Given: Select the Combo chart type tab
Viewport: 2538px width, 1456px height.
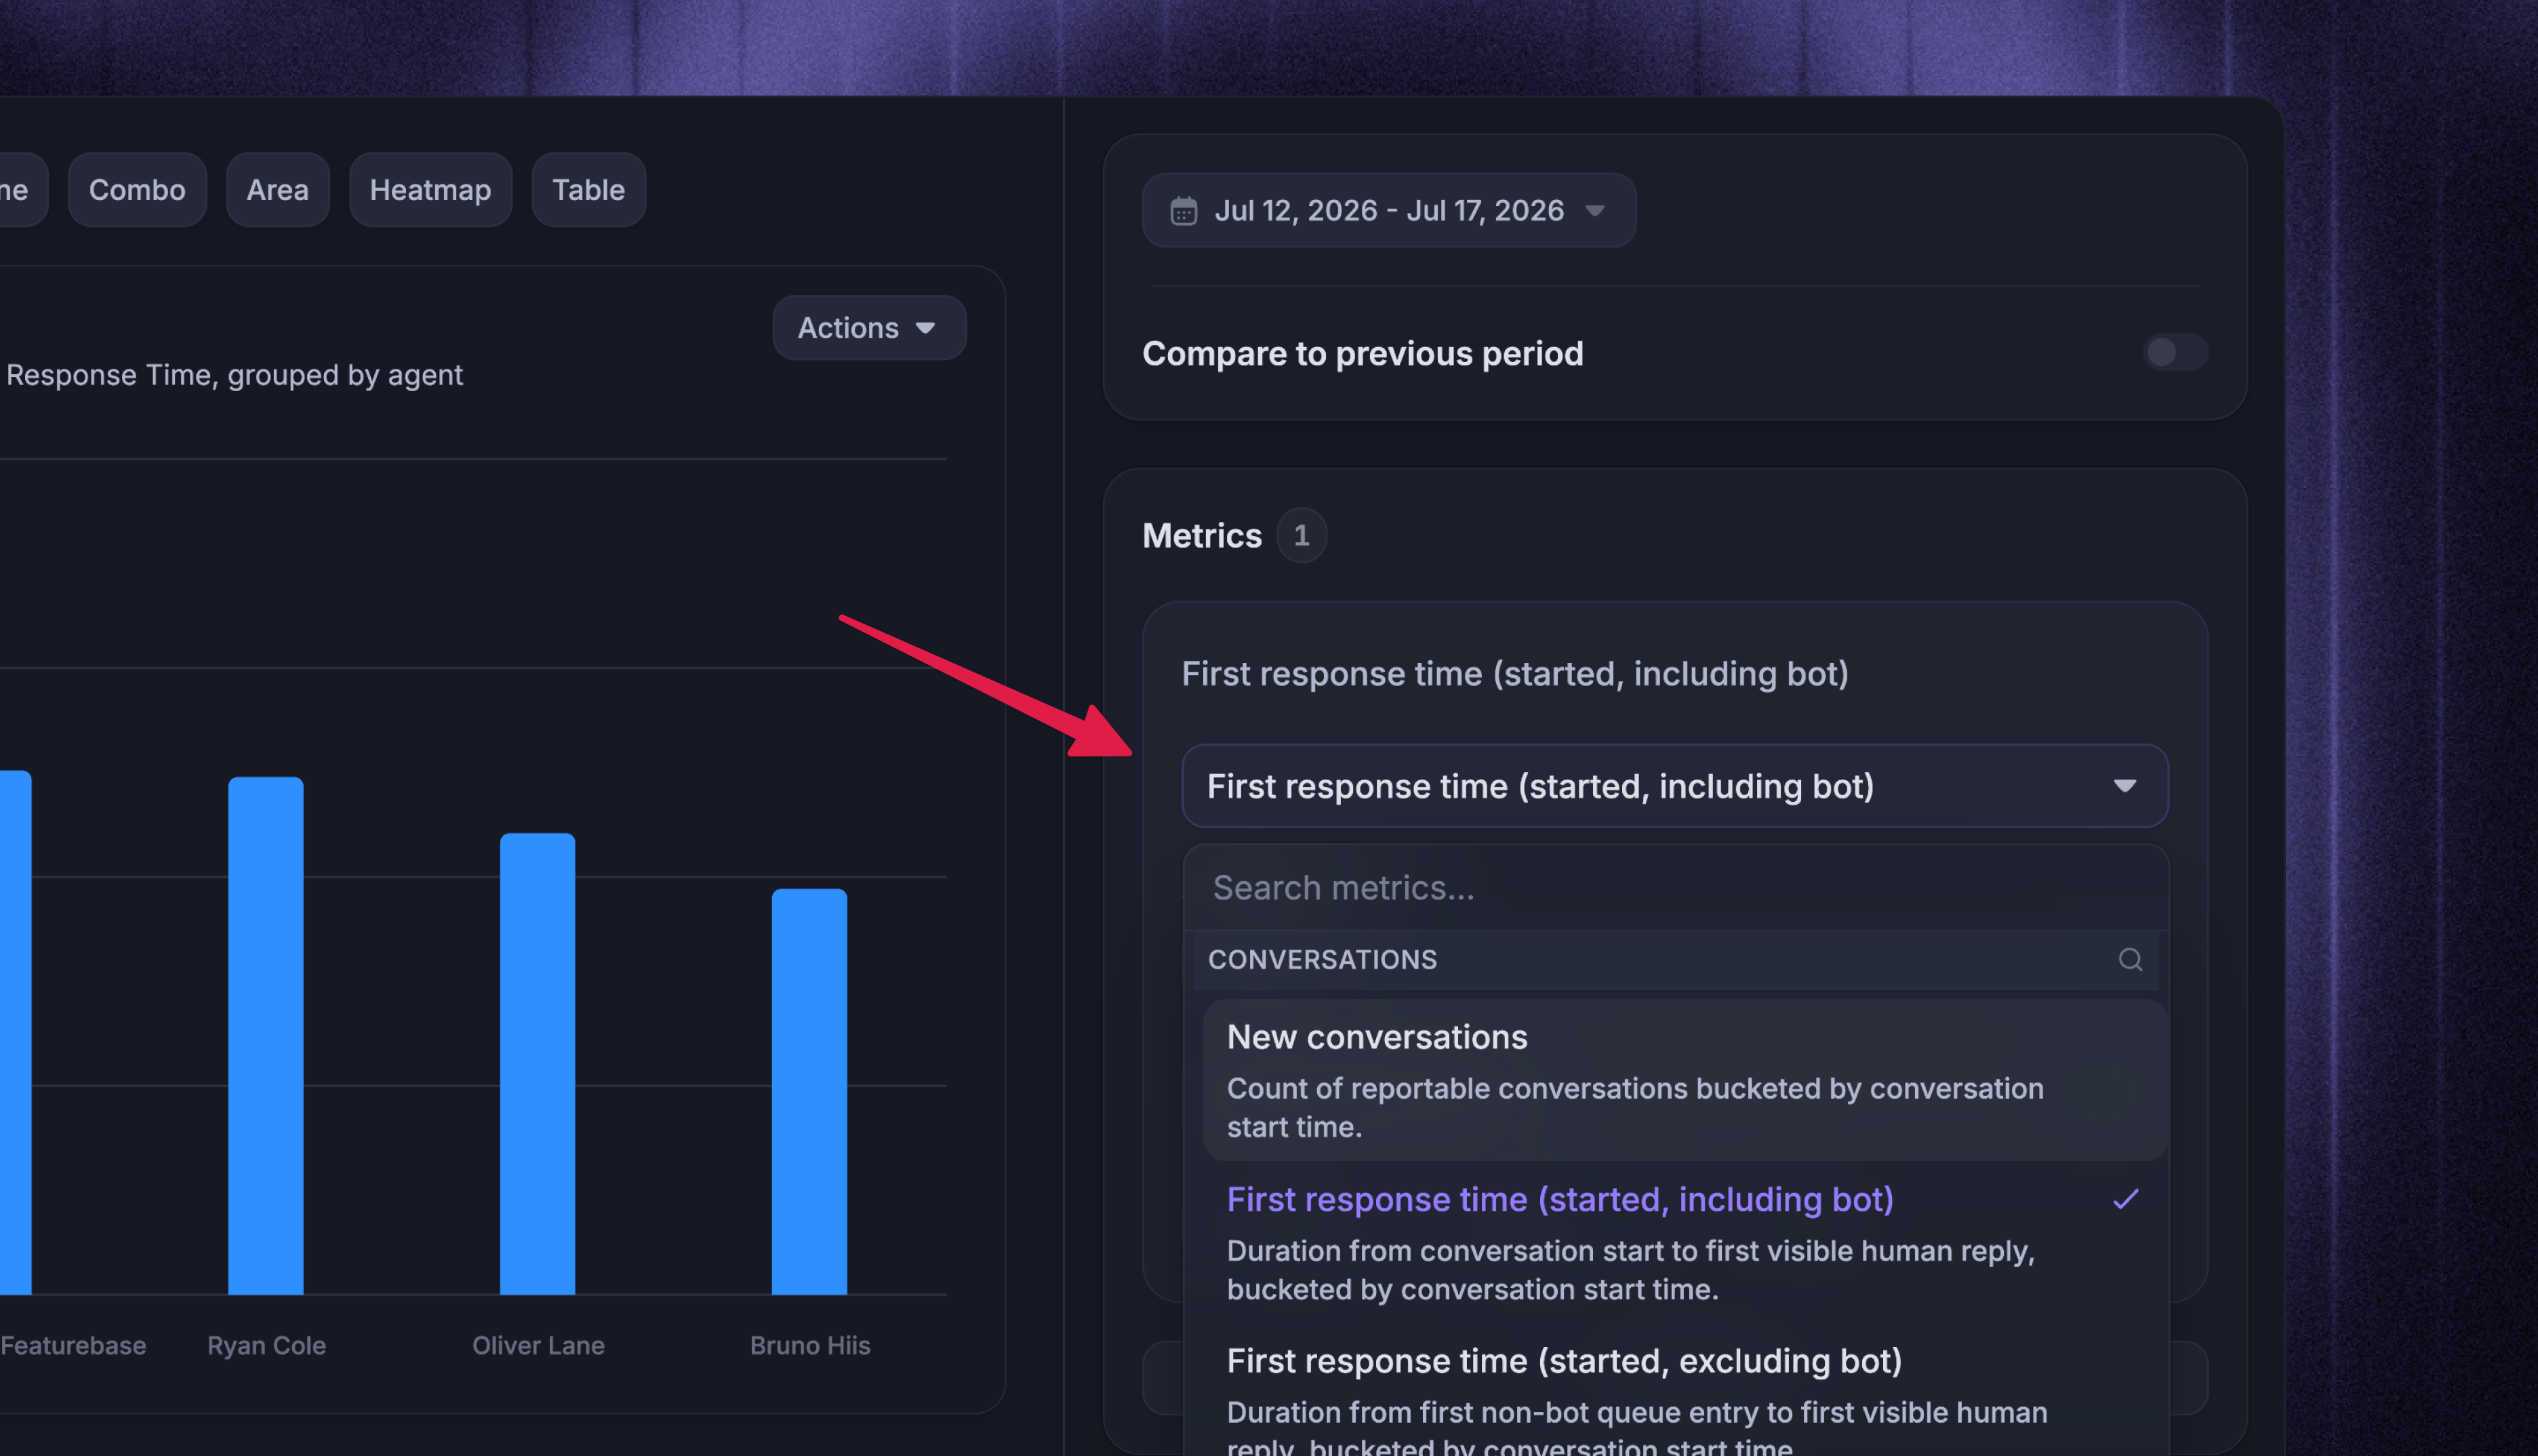Looking at the screenshot, I should [x=137, y=190].
